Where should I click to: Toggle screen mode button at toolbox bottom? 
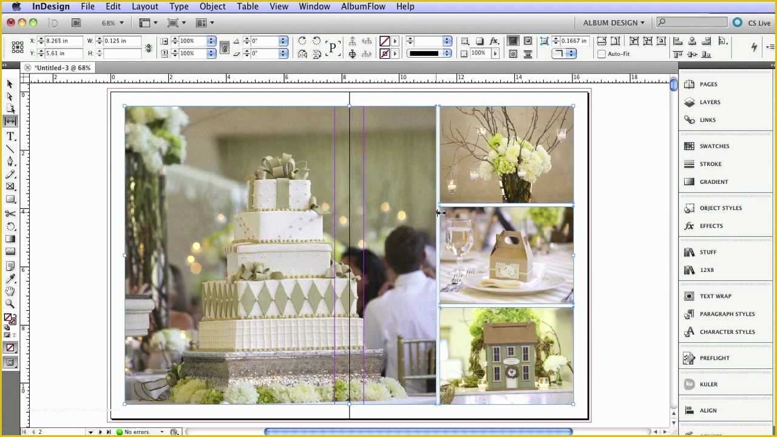point(10,362)
